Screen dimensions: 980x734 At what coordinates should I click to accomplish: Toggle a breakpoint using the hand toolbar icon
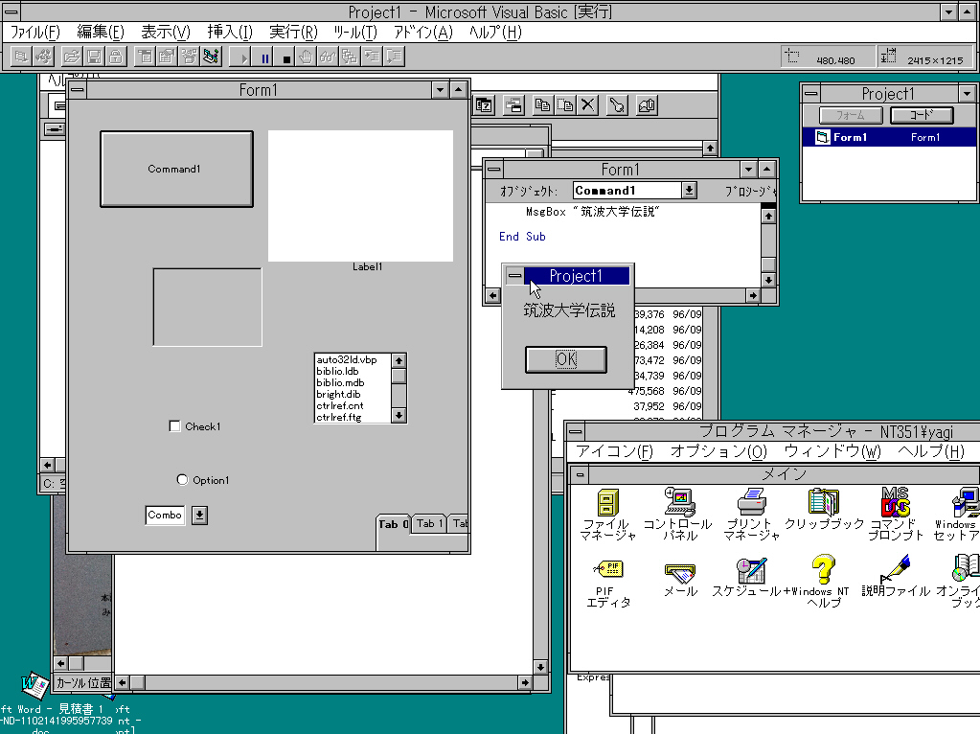[x=306, y=56]
